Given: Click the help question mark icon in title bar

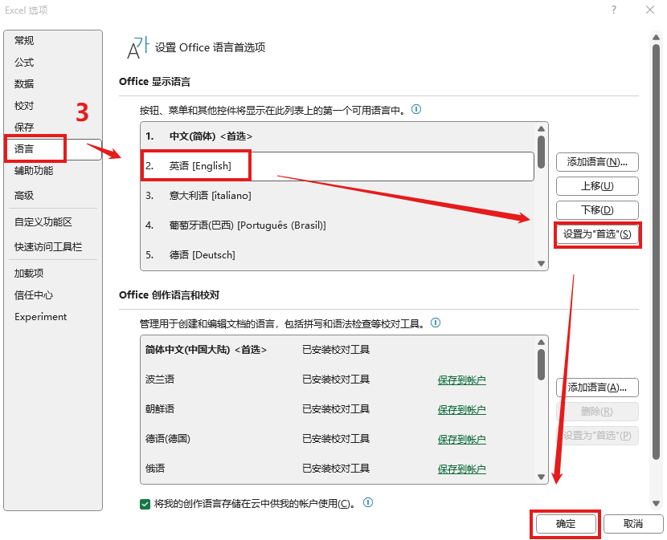Looking at the screenshot, I should point(613,10).
